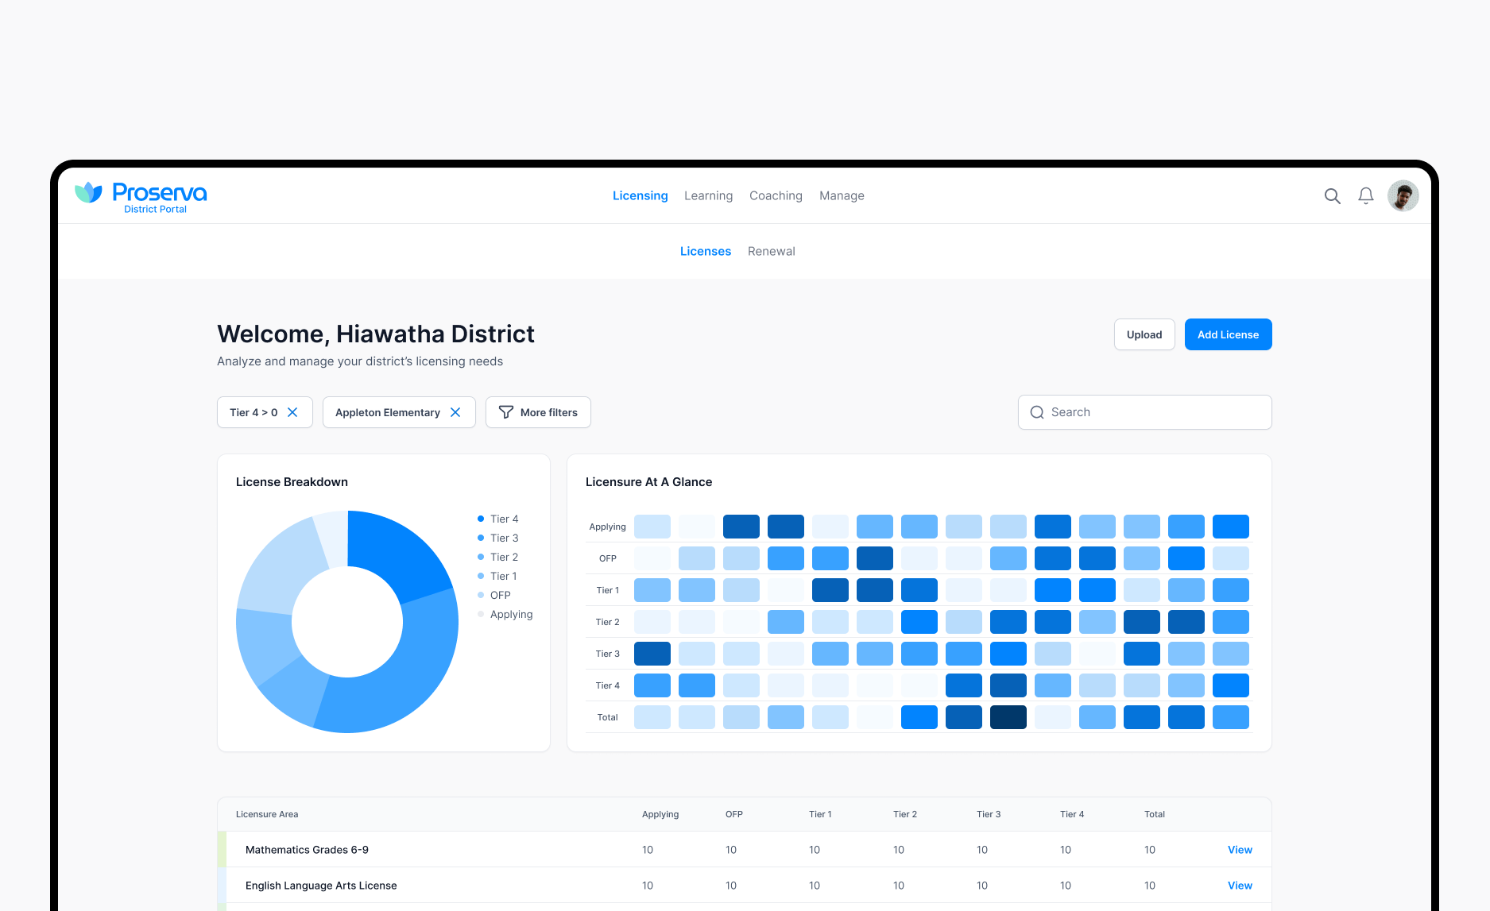Click the Tier 1 column header in table
This screenshot has width=1490, height=911.
820,814
